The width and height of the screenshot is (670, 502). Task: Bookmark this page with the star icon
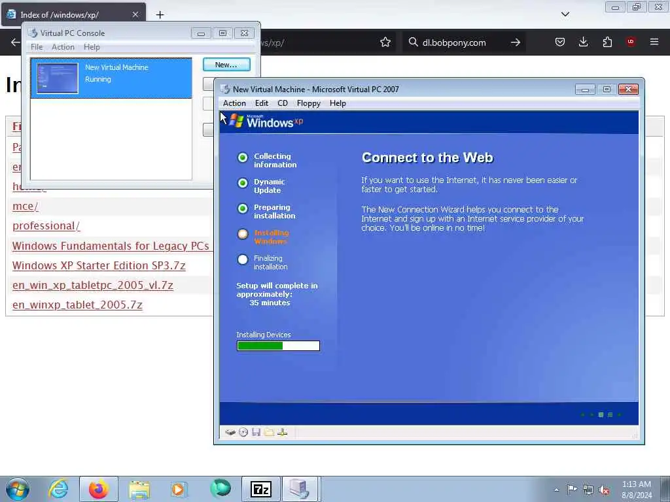385,42
